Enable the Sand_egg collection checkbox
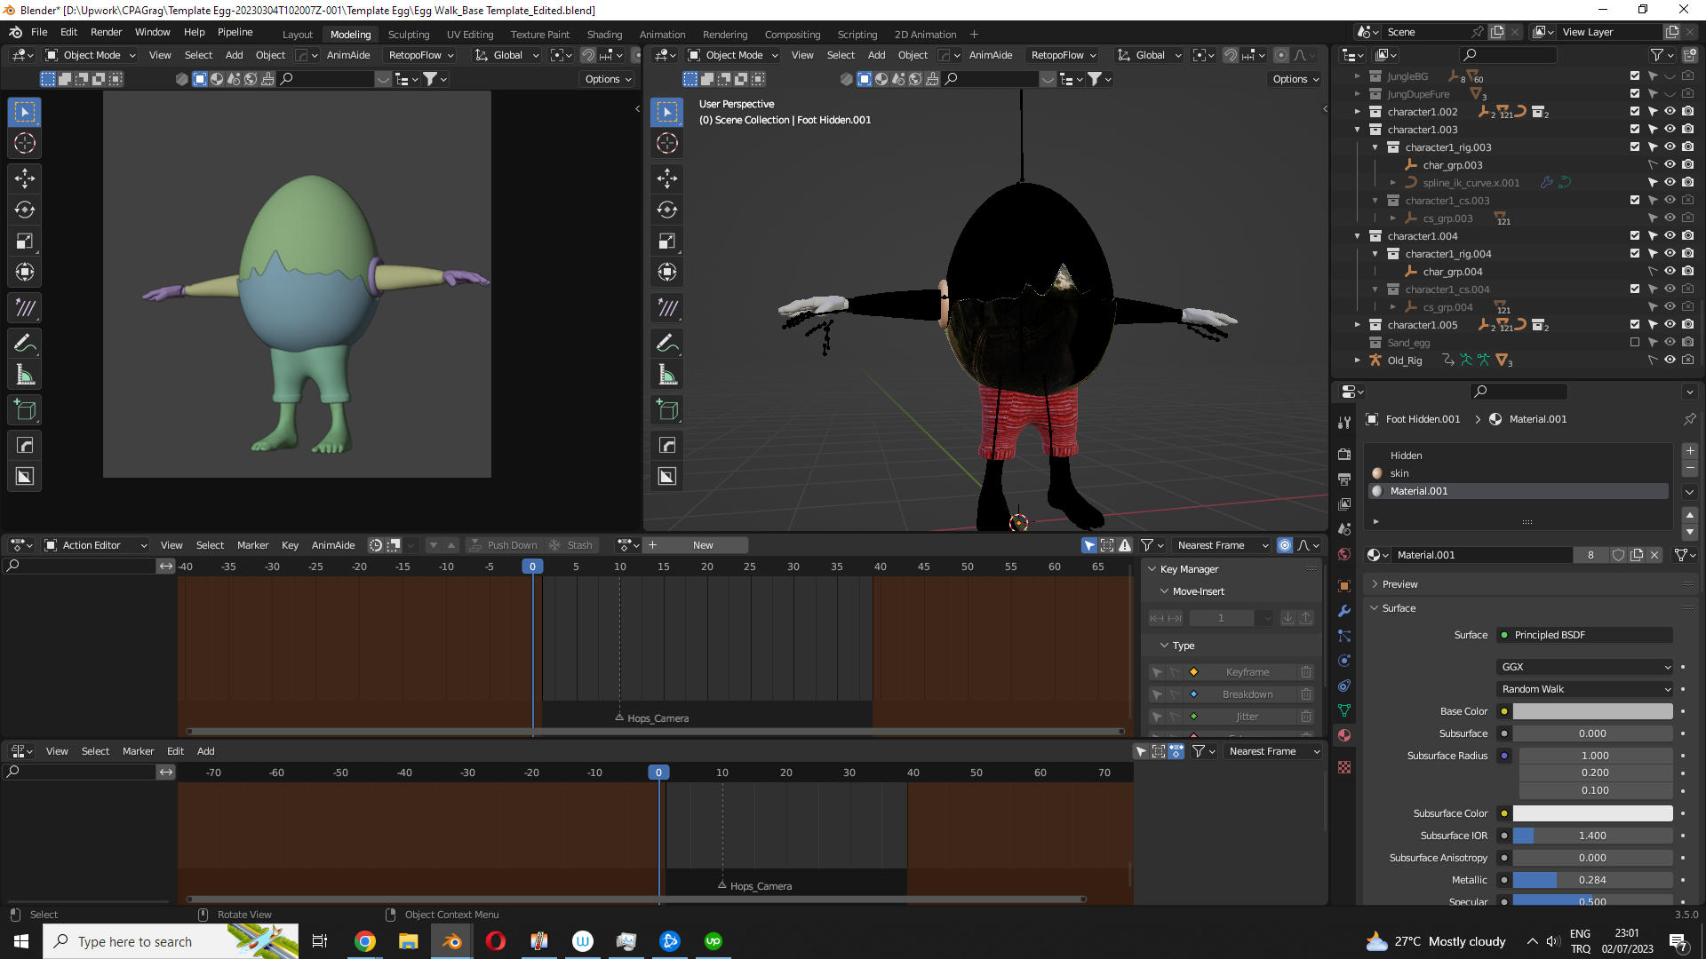The height and width of the screenshot is (959, 1706). tap(1635, 343)
